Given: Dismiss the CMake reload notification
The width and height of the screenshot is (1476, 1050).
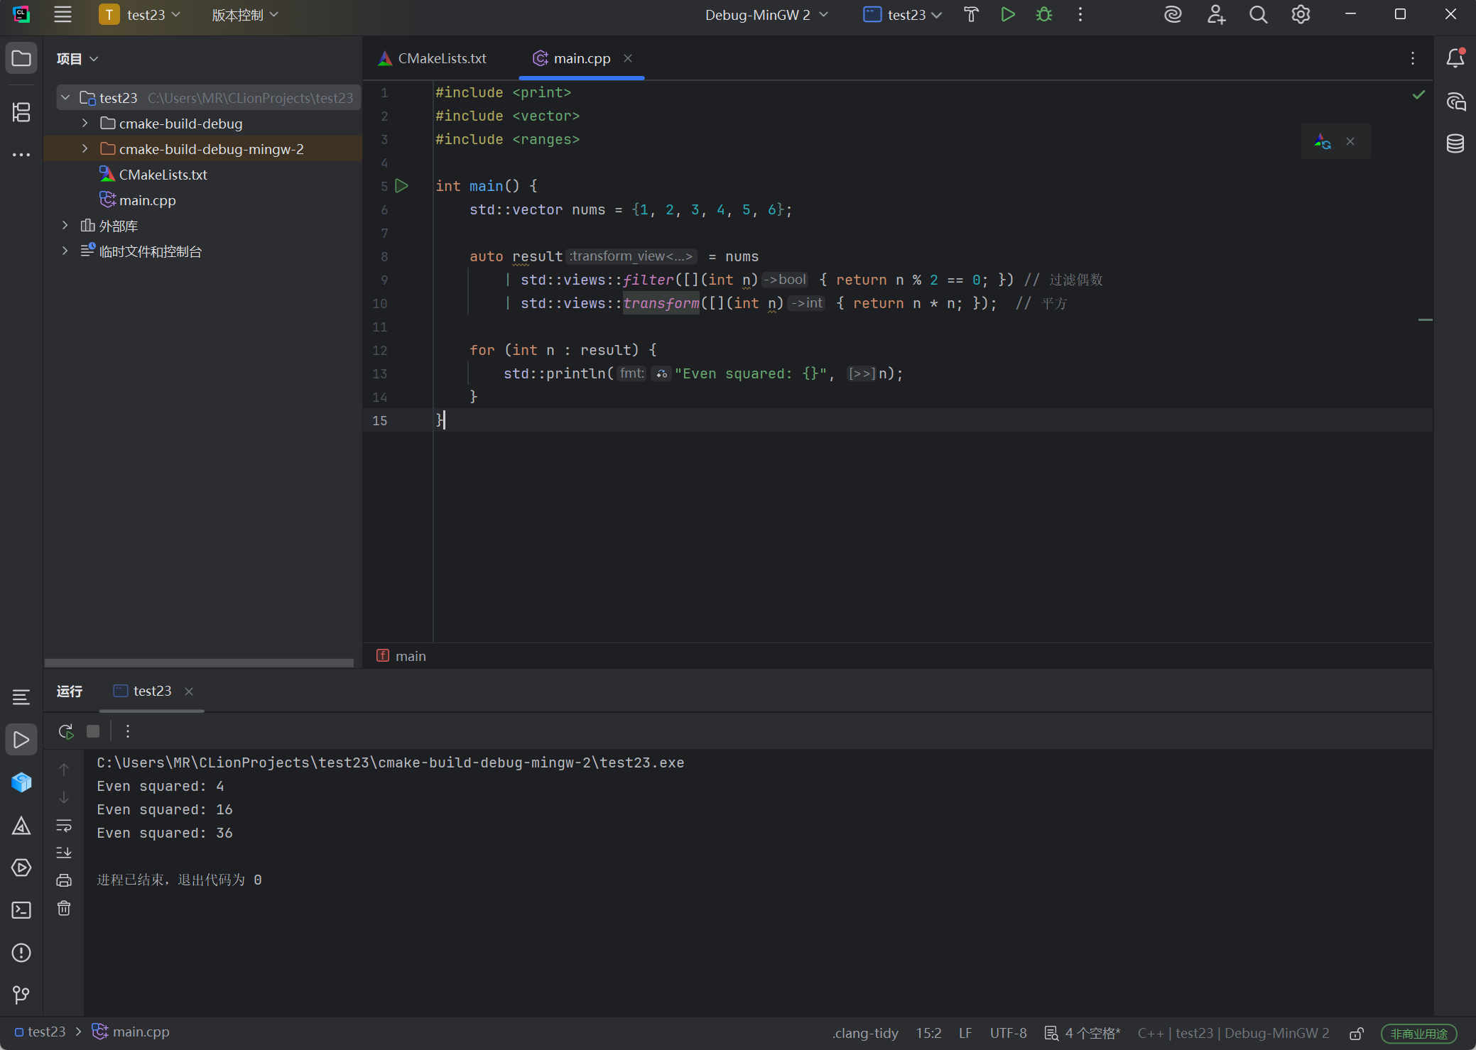Looking at the screenshot, I should (x=1350, y=141).
